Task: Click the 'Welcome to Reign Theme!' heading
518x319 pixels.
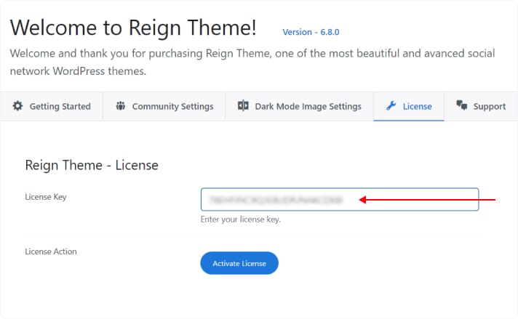Action: (133, 28)
